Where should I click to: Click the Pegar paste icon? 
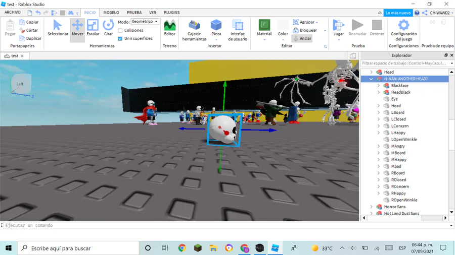point(10,25)
